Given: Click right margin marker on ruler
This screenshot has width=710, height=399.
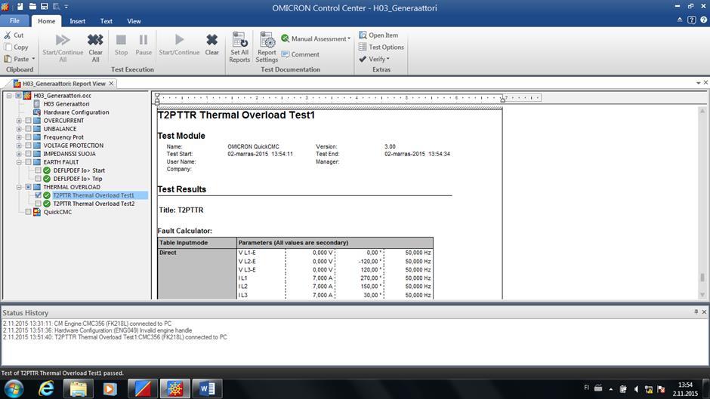Looking at the screenshot, I should point(502,99).
